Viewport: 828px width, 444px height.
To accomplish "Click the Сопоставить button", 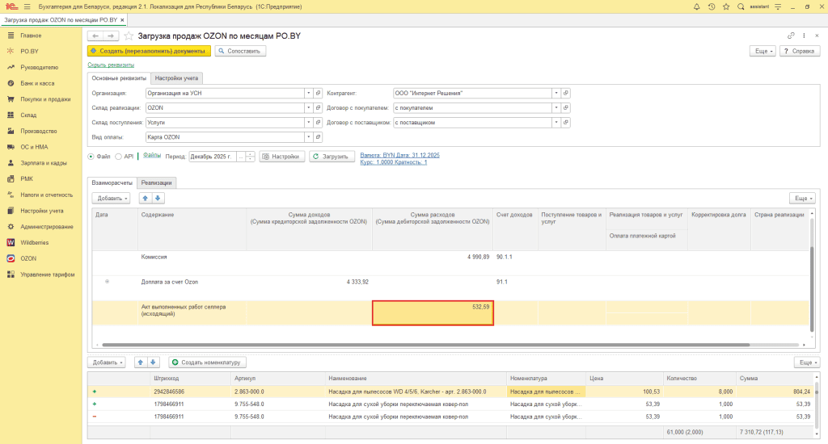I will (x=240, y=51).
